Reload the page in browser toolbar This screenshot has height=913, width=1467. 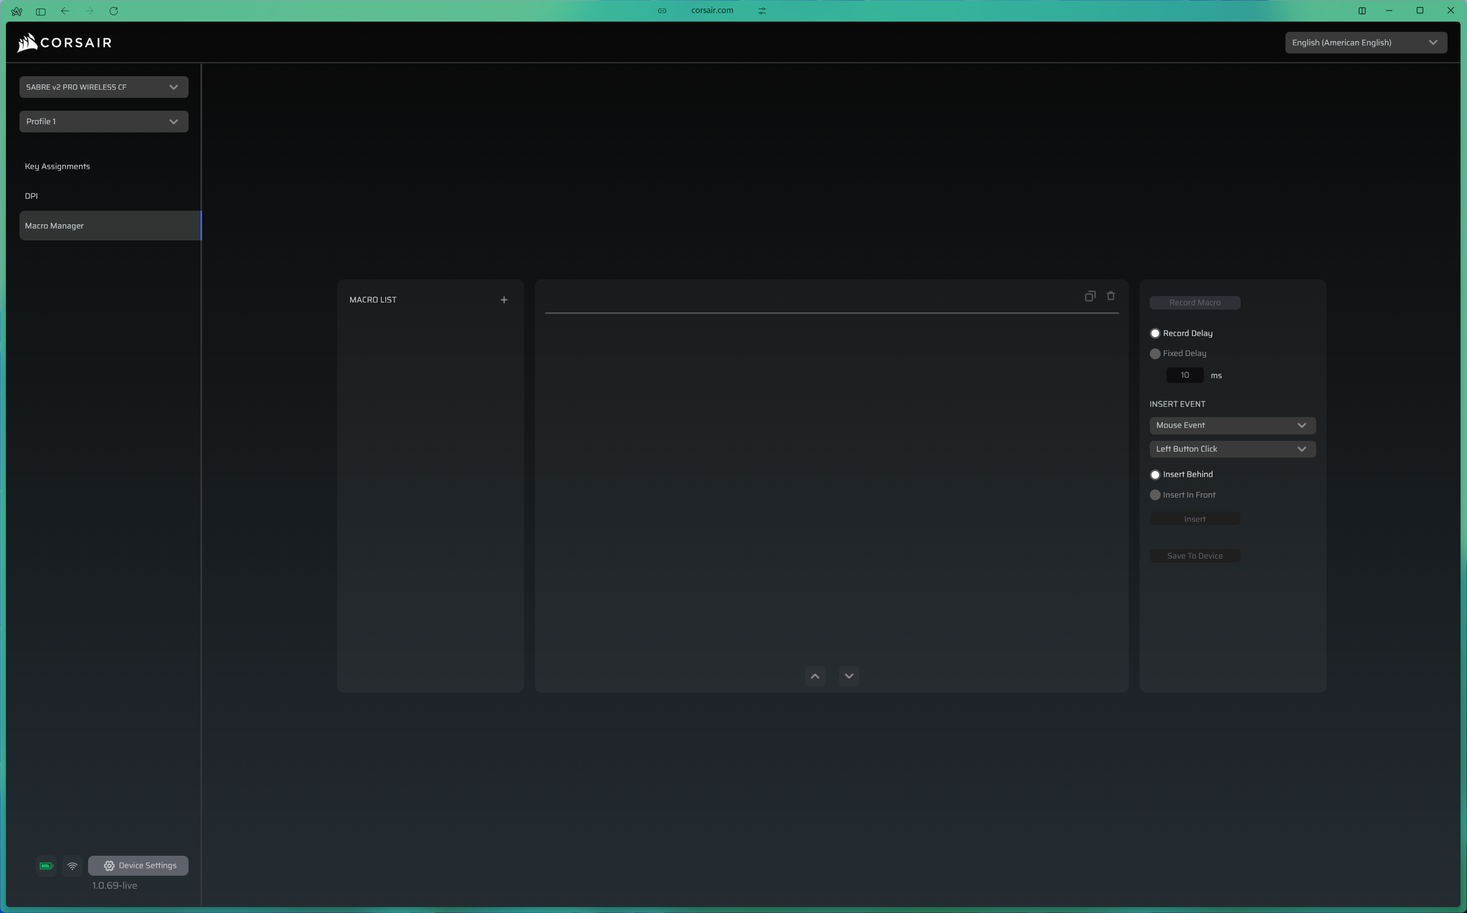113,11
